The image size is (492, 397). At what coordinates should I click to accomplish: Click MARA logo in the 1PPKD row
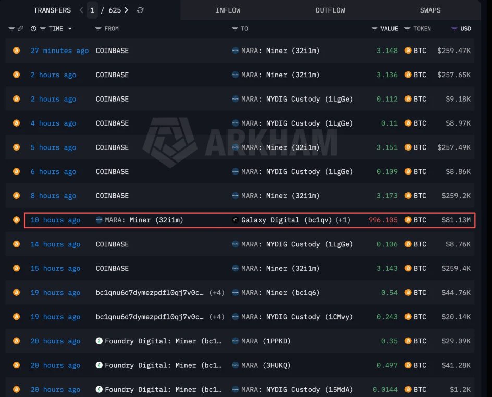point(236,341)
